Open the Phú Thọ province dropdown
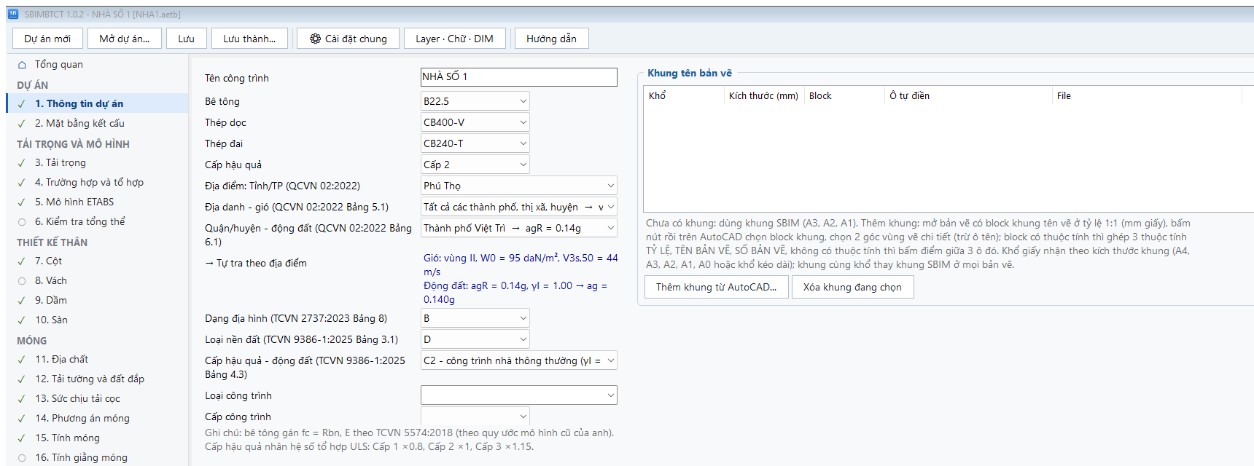1254x466 pixels. pos(519,186)
